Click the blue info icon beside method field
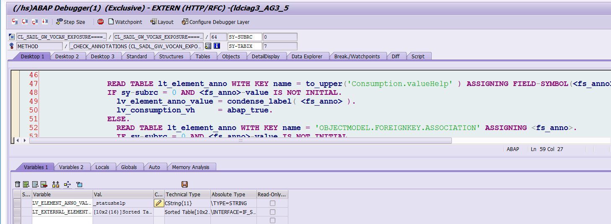Screen dimensions: 611x224 (217, 46)
